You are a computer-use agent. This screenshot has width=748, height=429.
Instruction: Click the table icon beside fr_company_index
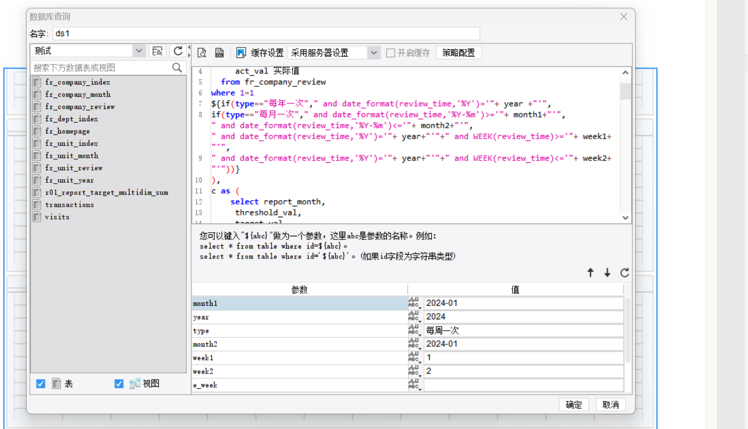(37, 82)
